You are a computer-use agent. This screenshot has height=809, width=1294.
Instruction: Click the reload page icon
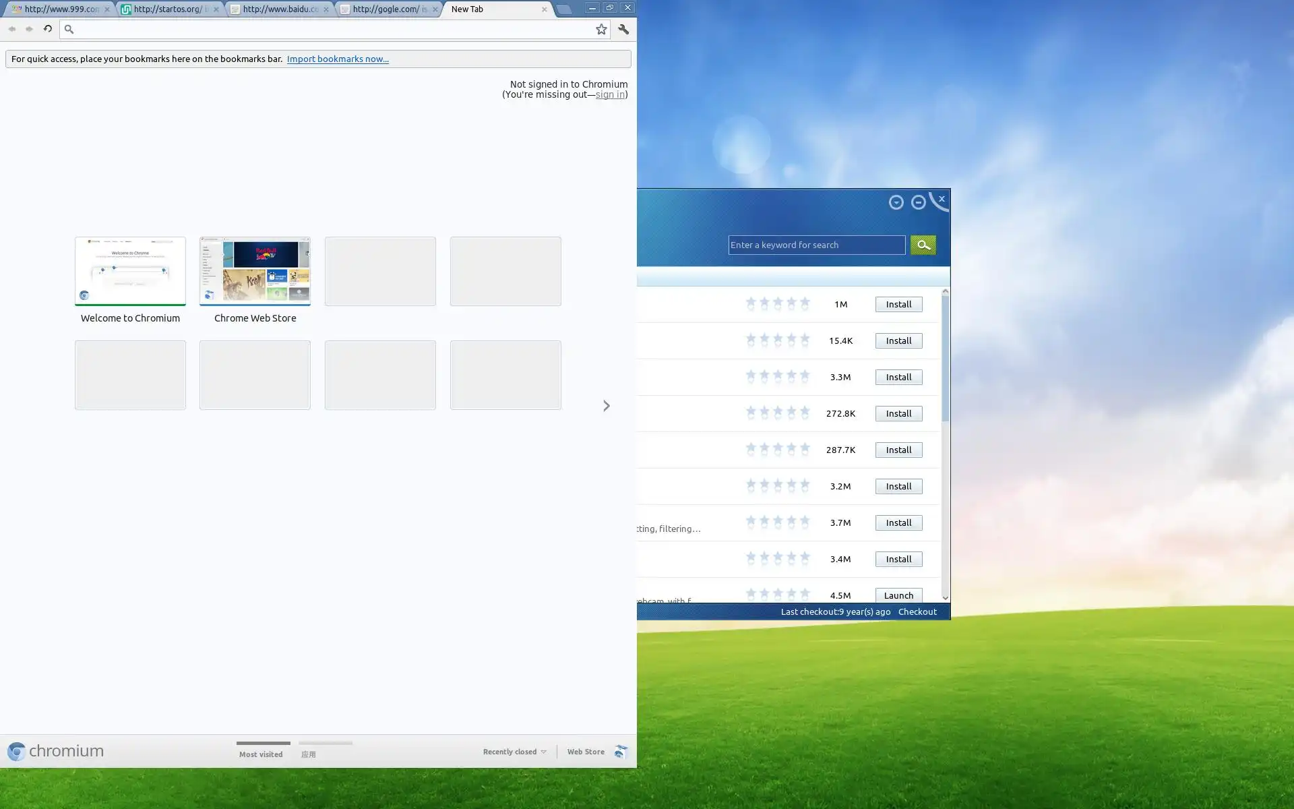click(47, 29)
